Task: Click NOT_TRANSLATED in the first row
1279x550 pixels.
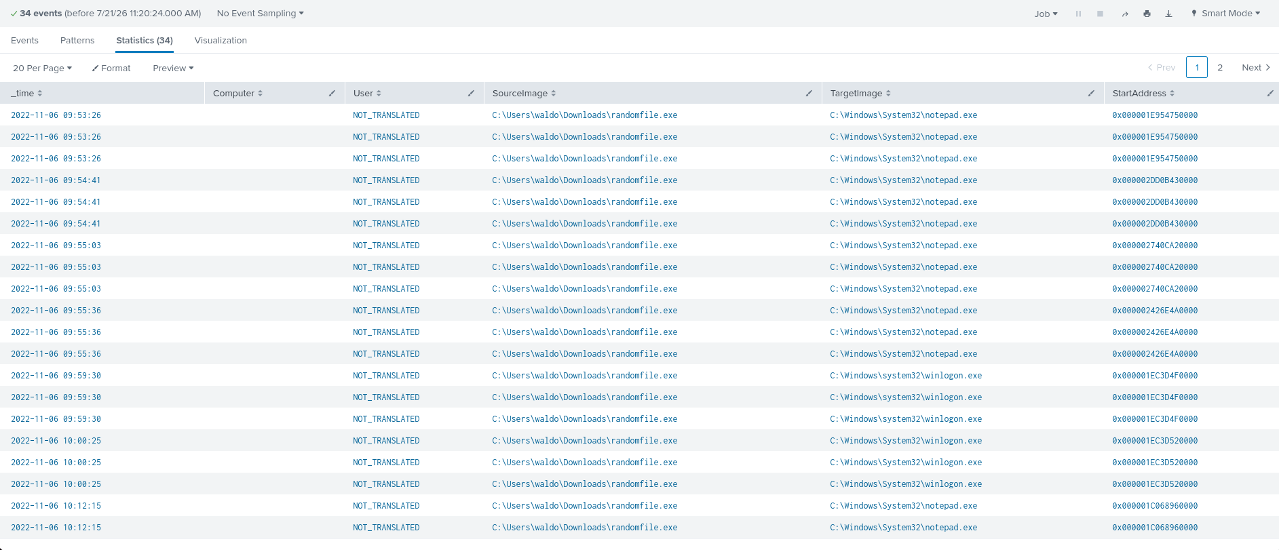Action: (386, 115)
